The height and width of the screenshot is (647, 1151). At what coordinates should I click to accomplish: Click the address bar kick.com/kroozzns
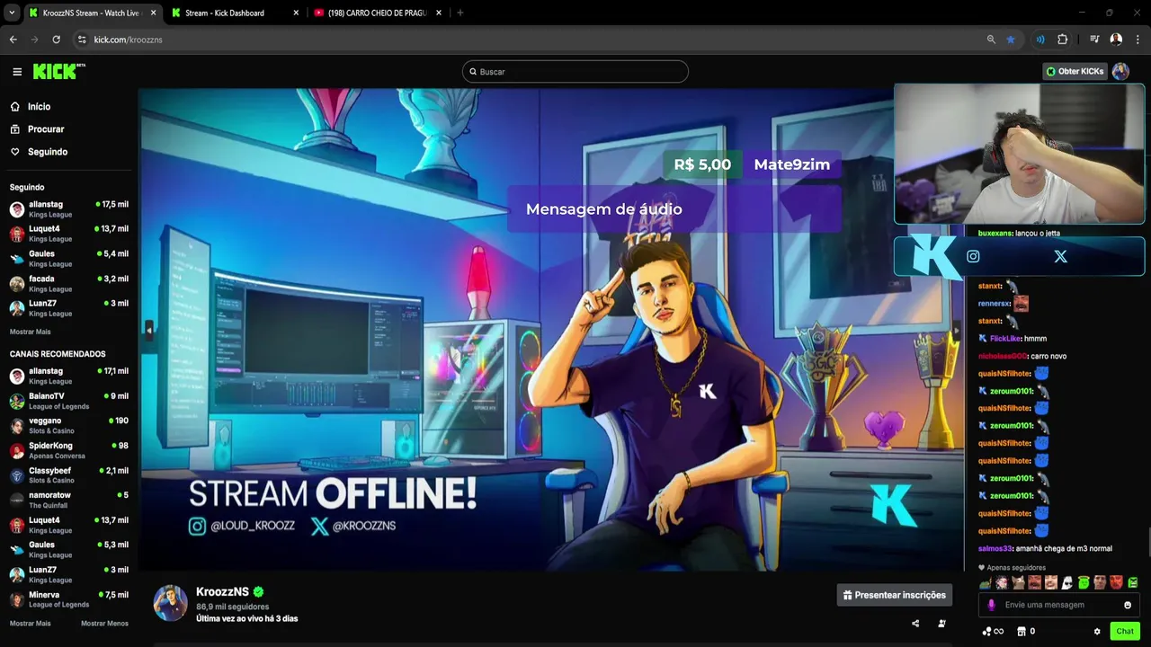point(535,40)
